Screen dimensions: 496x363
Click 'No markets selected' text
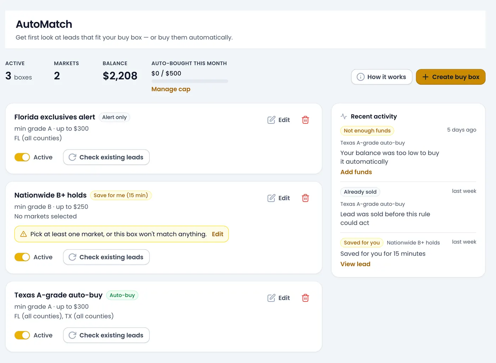point(45,216)
